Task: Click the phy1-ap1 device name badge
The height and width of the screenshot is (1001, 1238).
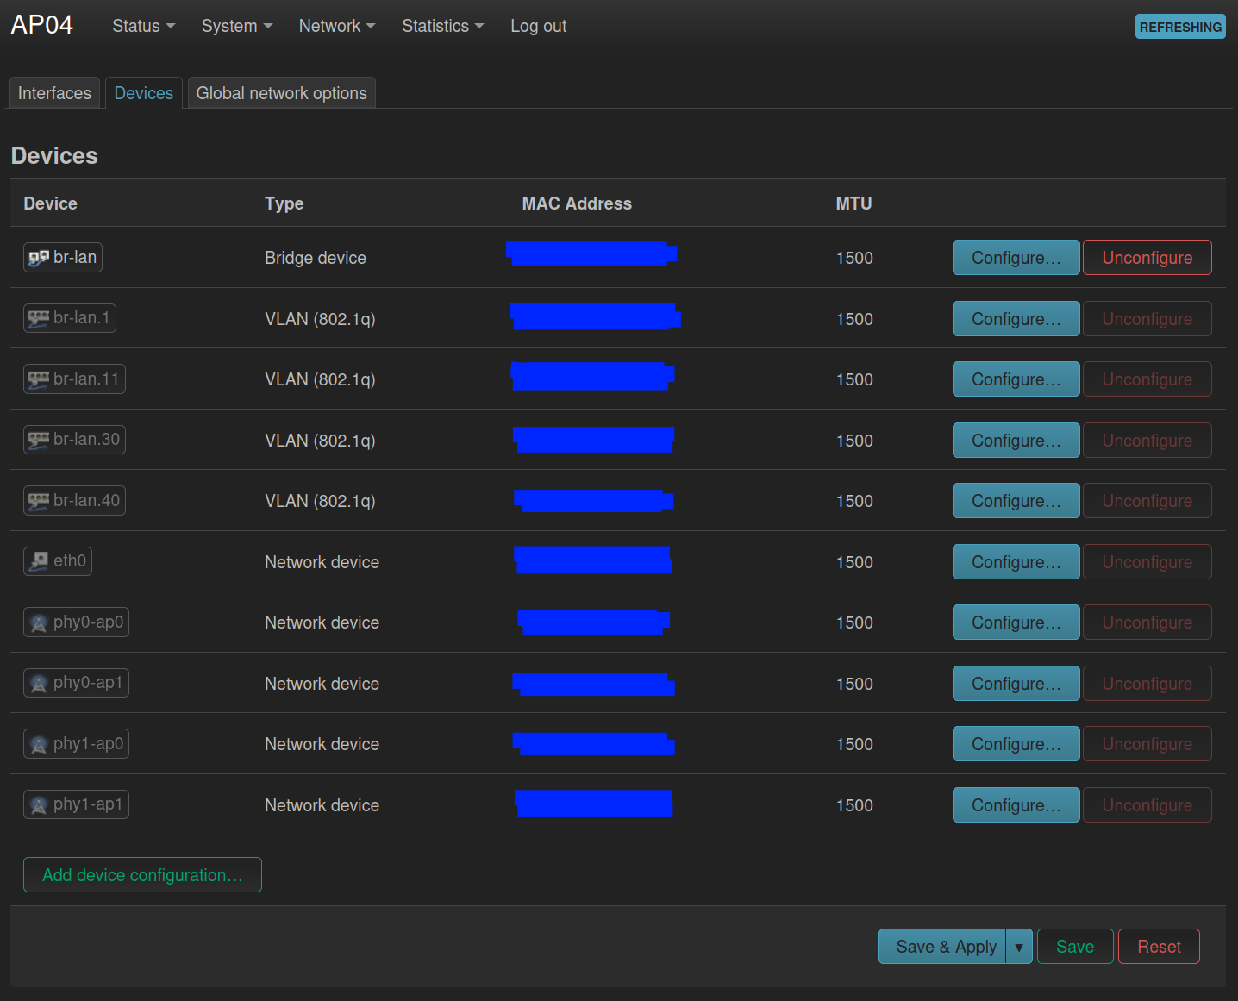Action: [76, 804]
